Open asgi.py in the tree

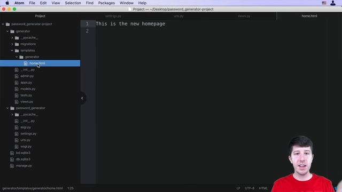click(x=26, y=127)
